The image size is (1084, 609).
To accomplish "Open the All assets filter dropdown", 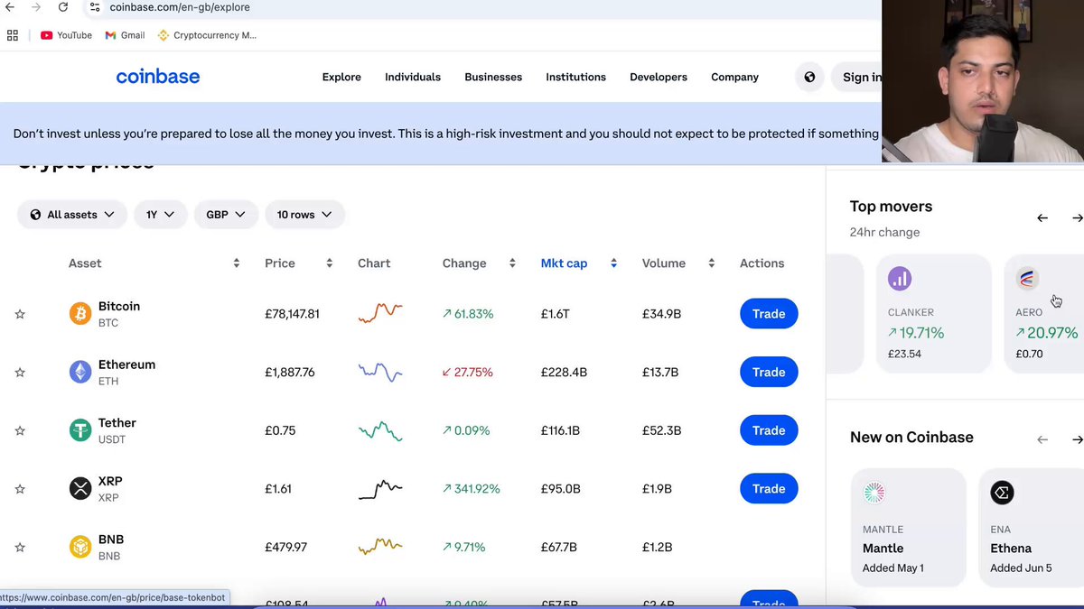I will coord(72,215).
